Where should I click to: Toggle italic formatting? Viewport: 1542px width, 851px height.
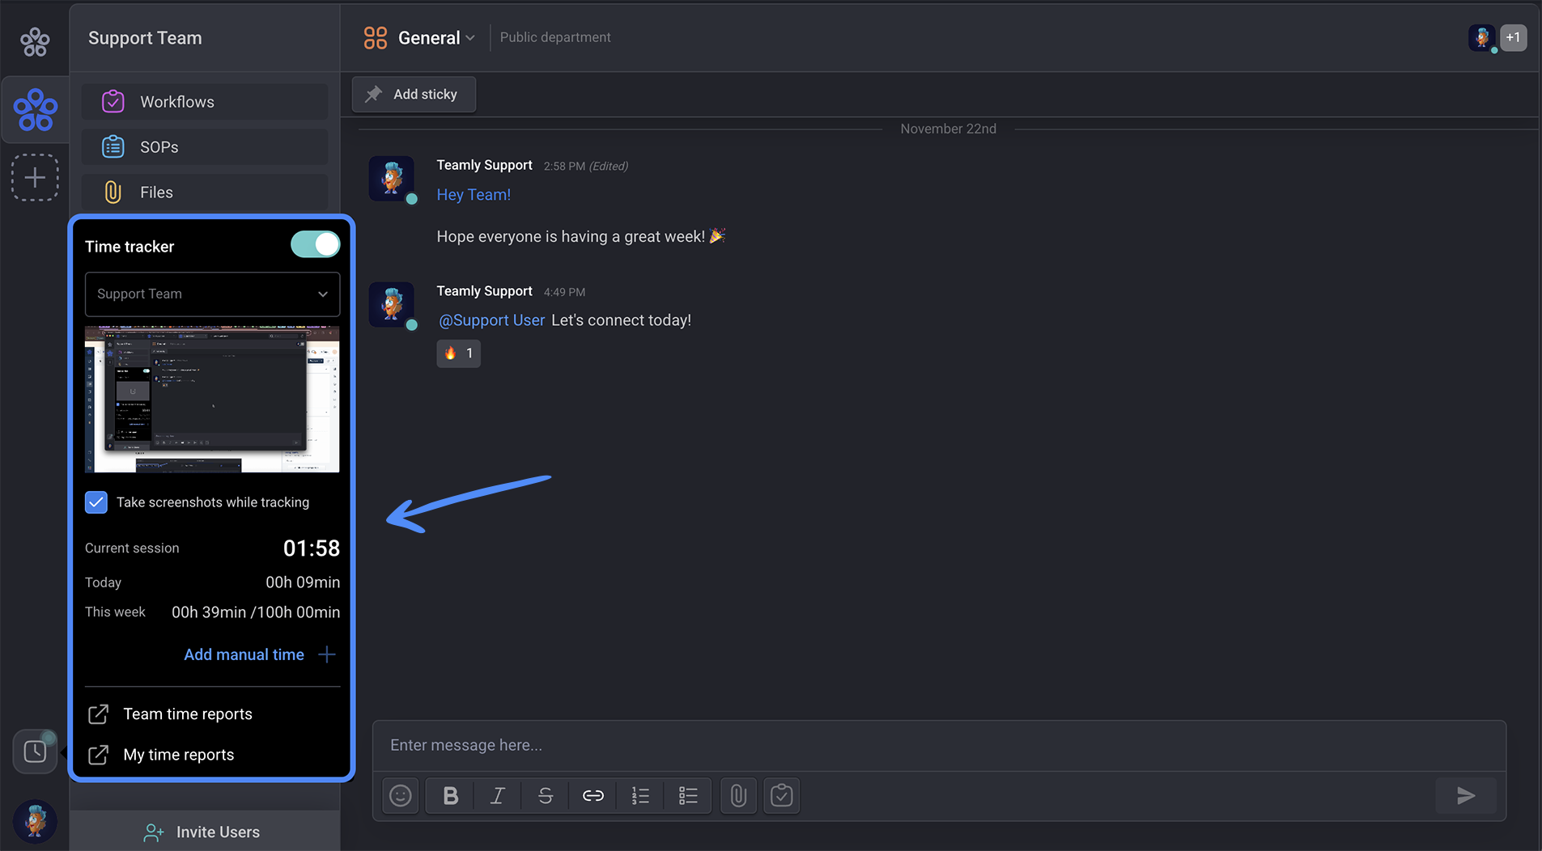pos(498,796)
